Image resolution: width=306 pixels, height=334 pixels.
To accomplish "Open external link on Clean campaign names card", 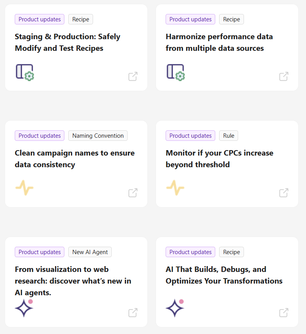I will (133, 193).
